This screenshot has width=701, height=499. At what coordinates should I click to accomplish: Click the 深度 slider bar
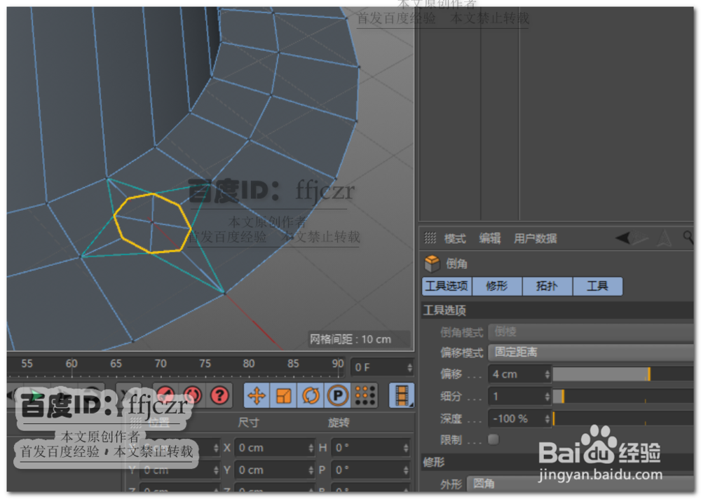pyautogui.click(x=623, y=418)
